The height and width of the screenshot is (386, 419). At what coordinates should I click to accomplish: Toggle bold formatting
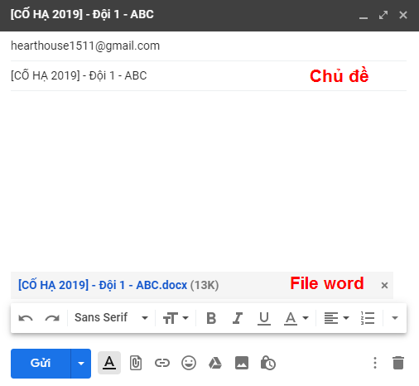click(211, 318)
